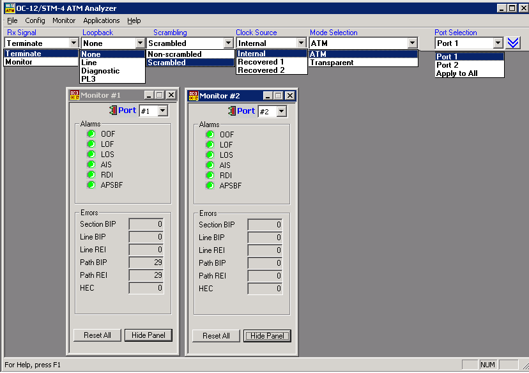529x373 pixels.
Task: Click the Line REI value field in Monitor #2
Action: click(265, 250)
